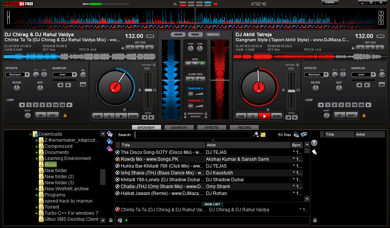Click the folder icon beside search
This screenshot has height=228, width=390.
pyautogui.click(x=263, y=135)
